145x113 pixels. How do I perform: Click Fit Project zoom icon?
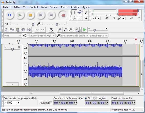[x=77, y=30]
